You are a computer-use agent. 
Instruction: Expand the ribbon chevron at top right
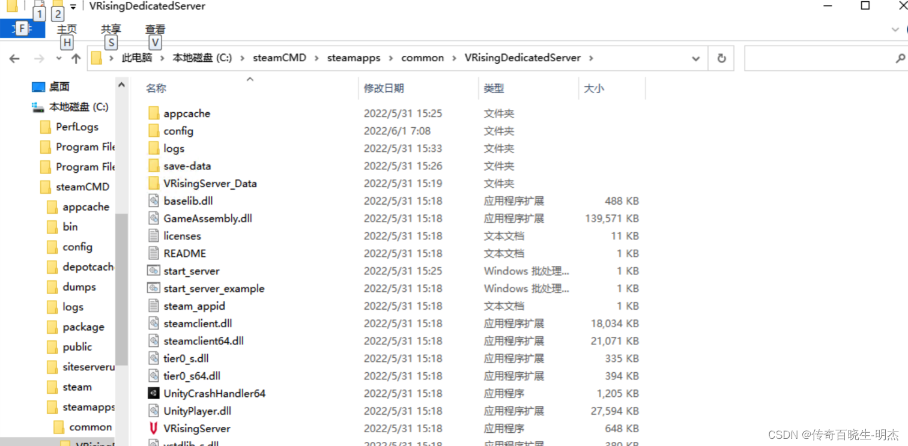pyautogui.click(x=895, y=29)
